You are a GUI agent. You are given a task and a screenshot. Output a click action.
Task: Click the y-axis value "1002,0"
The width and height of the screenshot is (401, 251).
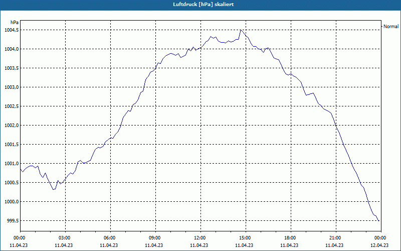pyautogui.click(x=11, y=125)
